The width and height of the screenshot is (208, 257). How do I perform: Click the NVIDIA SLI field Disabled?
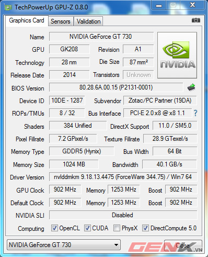(123, 215)
